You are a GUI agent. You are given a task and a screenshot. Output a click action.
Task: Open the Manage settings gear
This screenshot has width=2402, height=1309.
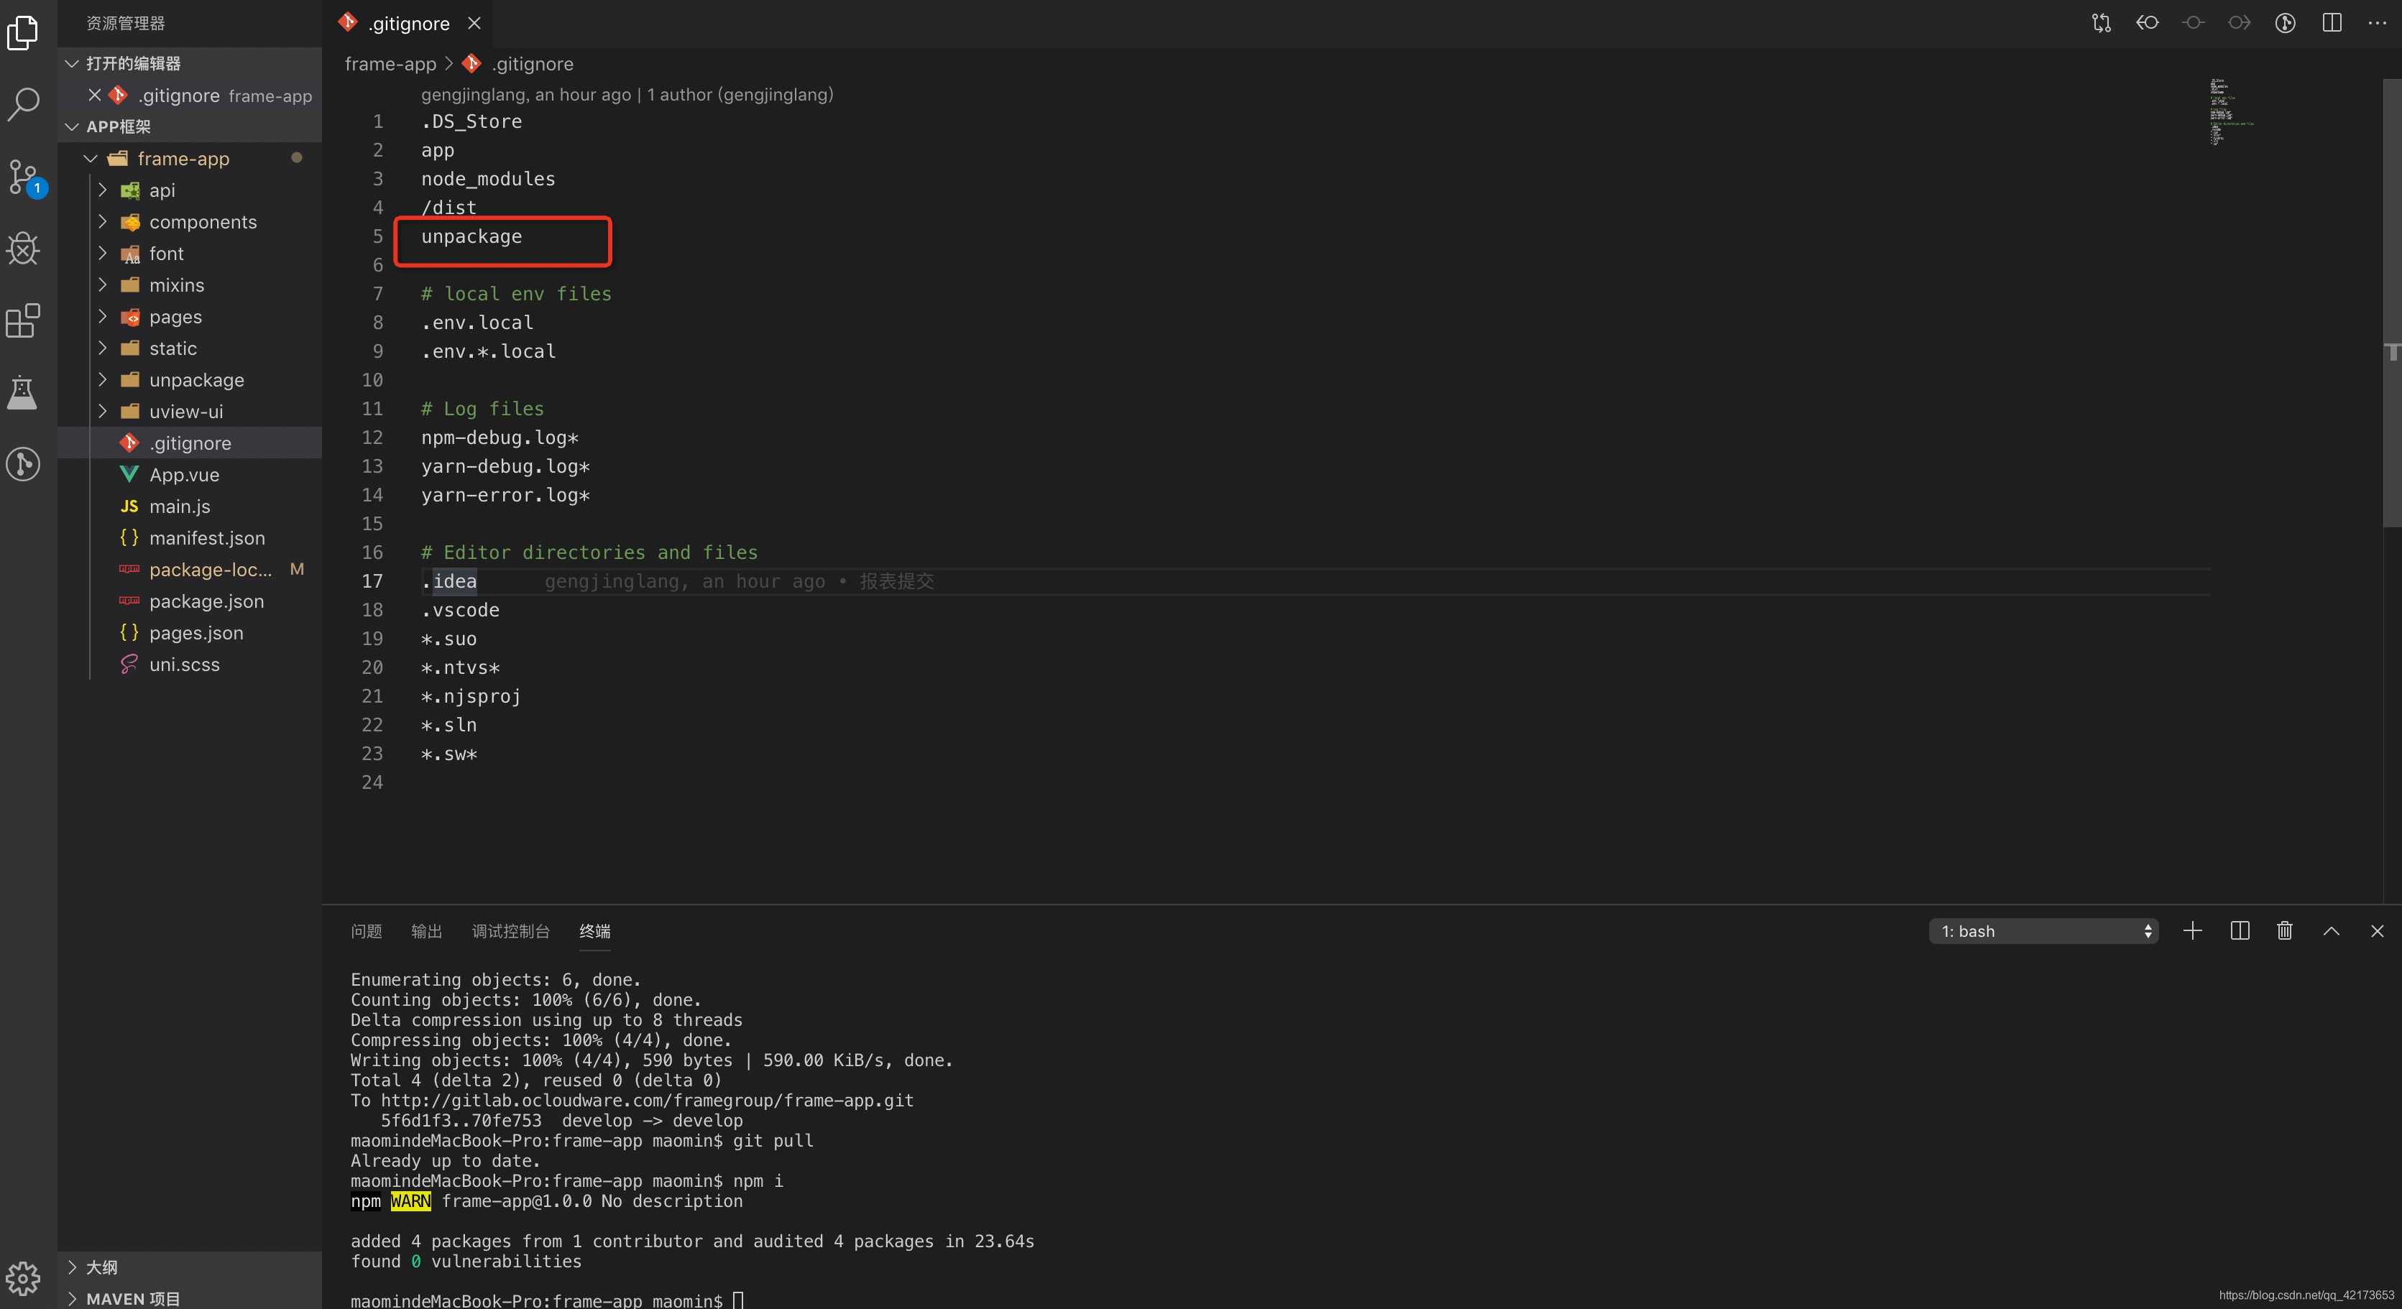tap(22, 1278)
